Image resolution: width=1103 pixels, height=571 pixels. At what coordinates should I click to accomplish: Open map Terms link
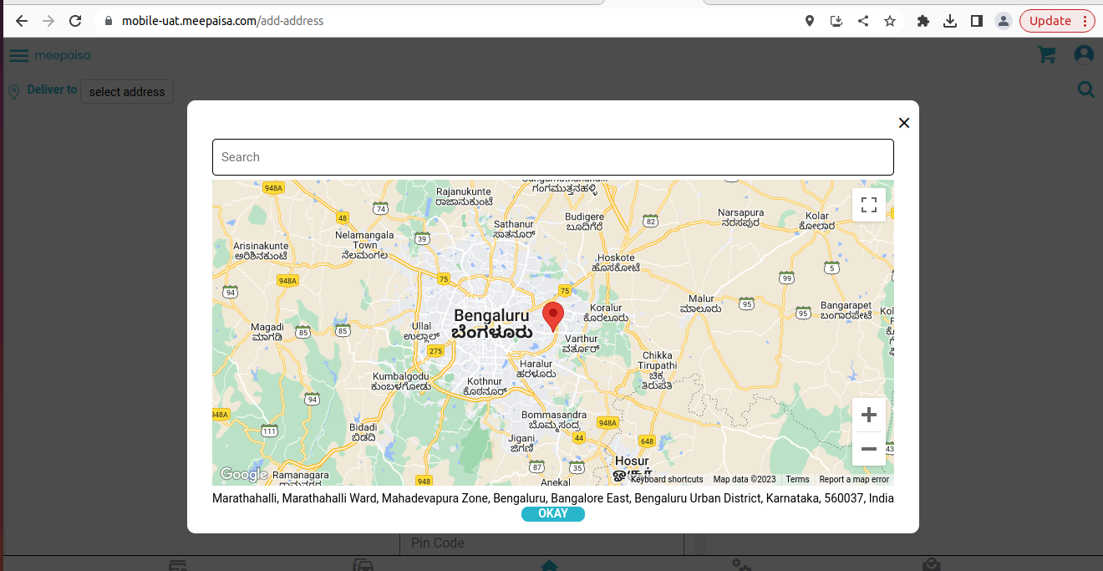pyautogui.click(x=797, y=480)
